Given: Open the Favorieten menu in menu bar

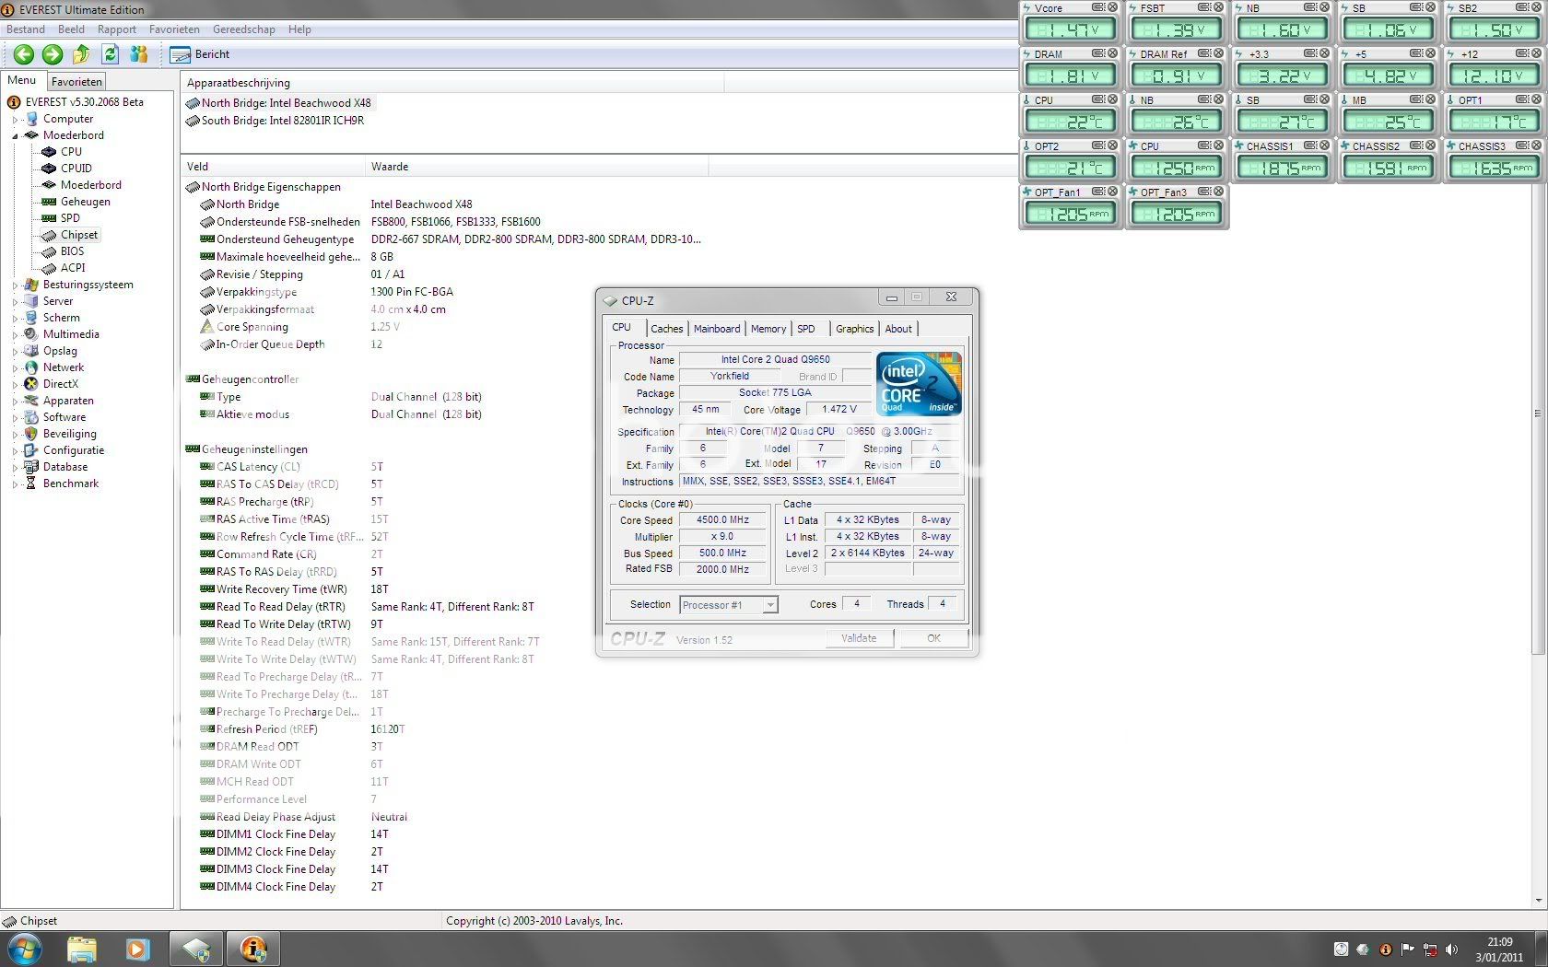Looking at the screenshot, I should pyautogui.click(x=174, y=29).
